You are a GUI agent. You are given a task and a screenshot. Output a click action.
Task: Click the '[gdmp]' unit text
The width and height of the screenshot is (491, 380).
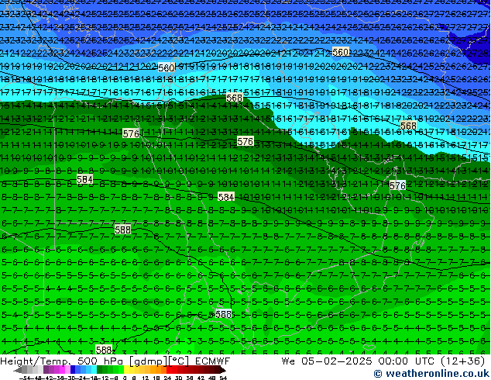coord(149,361)
